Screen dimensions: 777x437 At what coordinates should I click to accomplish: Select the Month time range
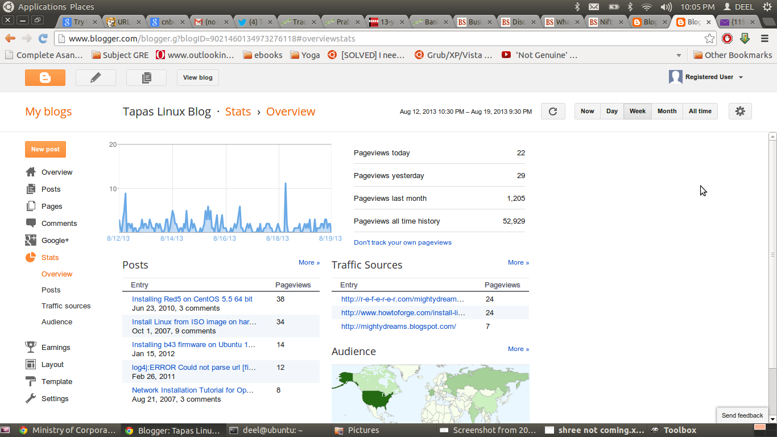click(x=667, y=111)
